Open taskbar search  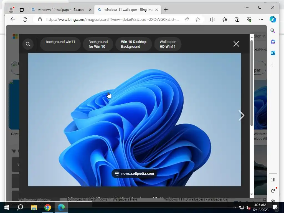[x=20, y=207]
